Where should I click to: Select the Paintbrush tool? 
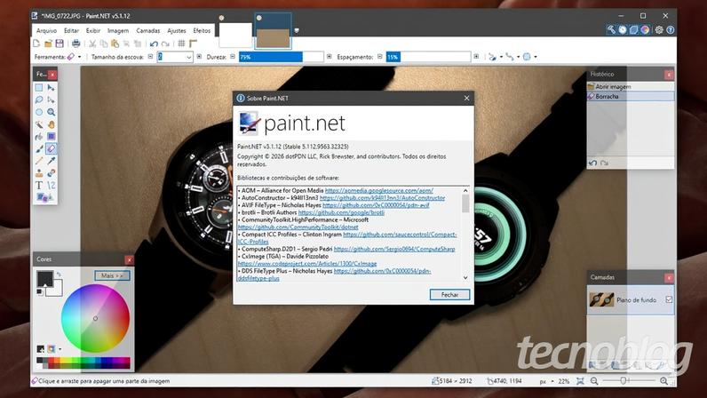(39, 148)
